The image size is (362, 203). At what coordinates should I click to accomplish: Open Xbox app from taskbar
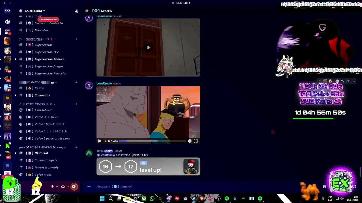pos(144,198)
